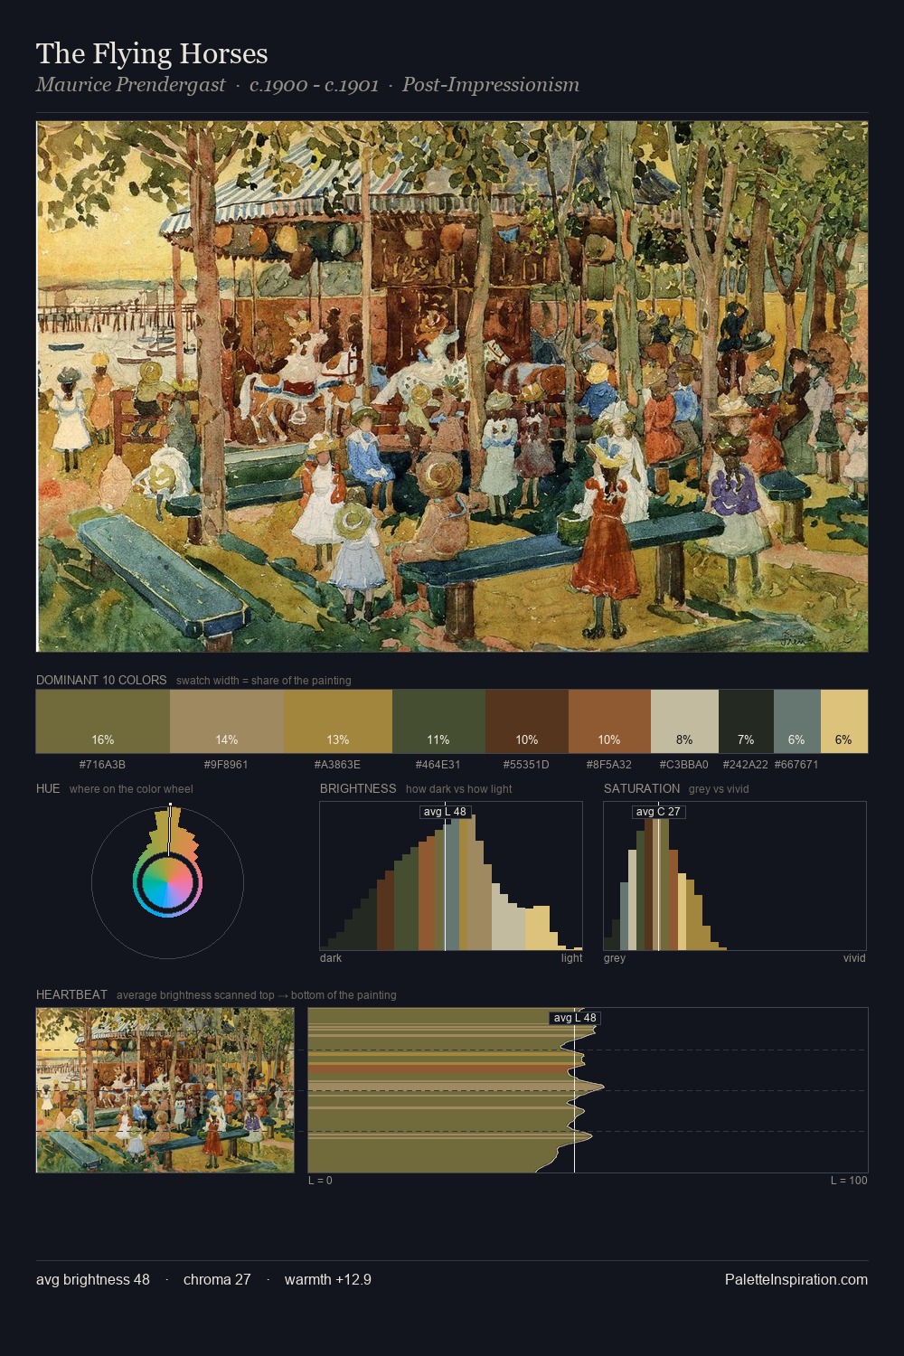Click the "grey" axis label under saturation

615,958
